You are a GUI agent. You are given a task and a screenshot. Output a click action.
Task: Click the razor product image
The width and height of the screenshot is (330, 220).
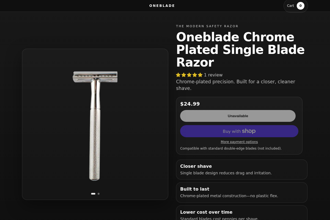click(95, 124)
